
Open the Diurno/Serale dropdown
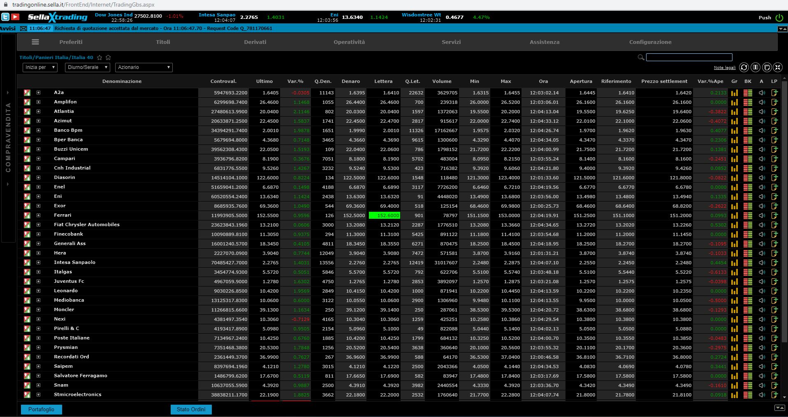click(x=87, y=67)
